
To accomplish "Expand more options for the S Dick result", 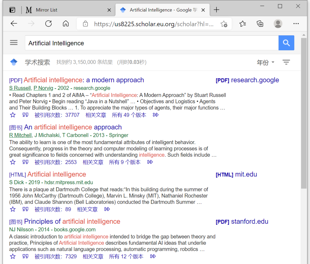I will click(x=107, y=209).
